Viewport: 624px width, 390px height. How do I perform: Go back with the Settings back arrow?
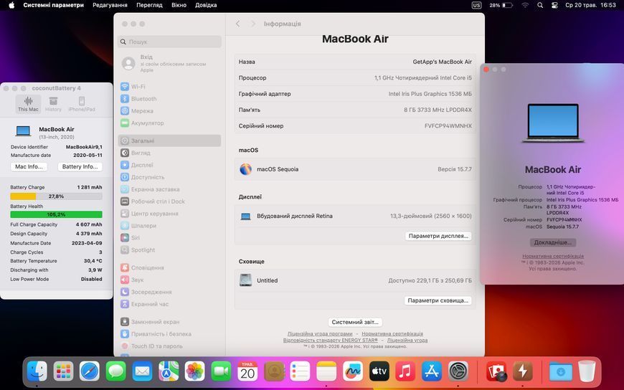tap(238, 24)
